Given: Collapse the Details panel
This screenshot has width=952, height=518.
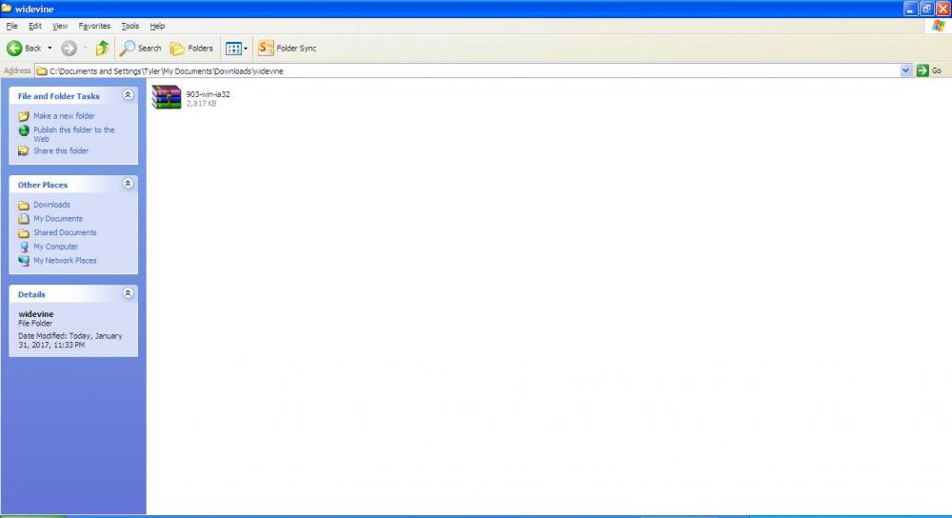Looking at the screenshot, I should point(129,292).
